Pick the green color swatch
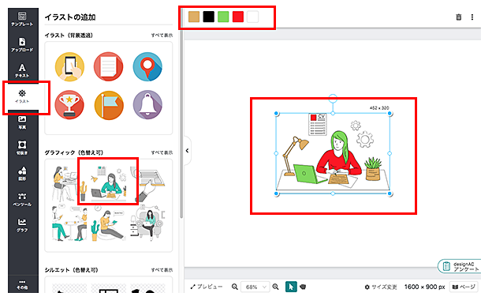This screenshot has height=293, width=481. (x=223, y=17)
